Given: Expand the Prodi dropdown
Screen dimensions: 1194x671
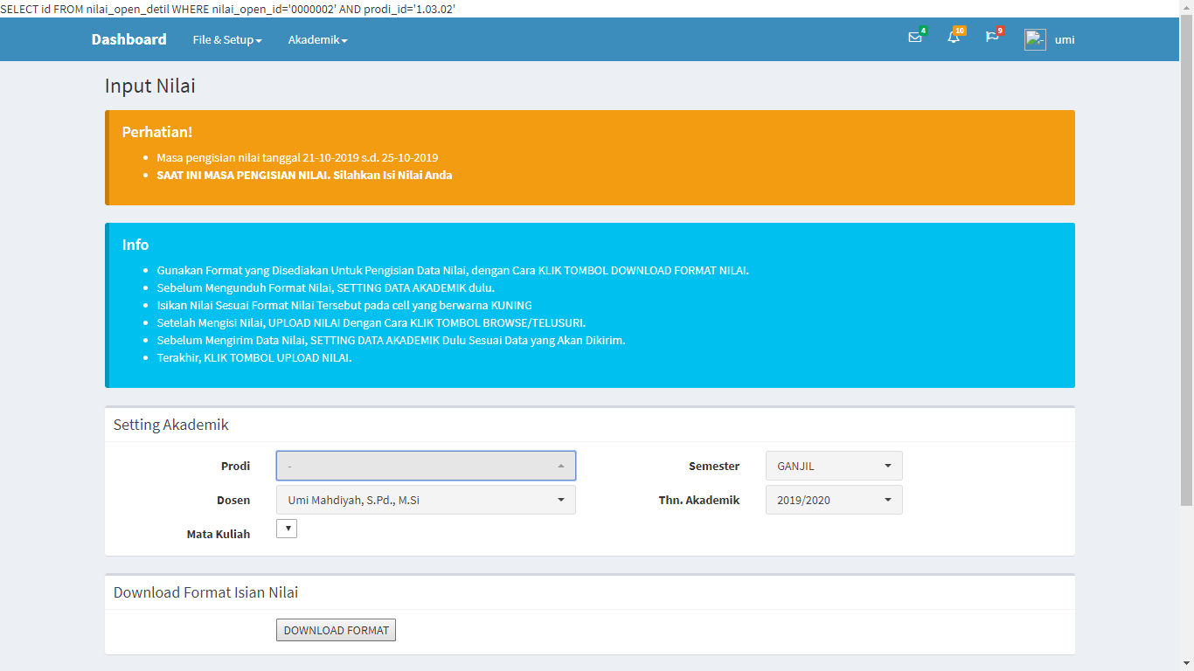Looking at the screenshot, I should point(426,466).
